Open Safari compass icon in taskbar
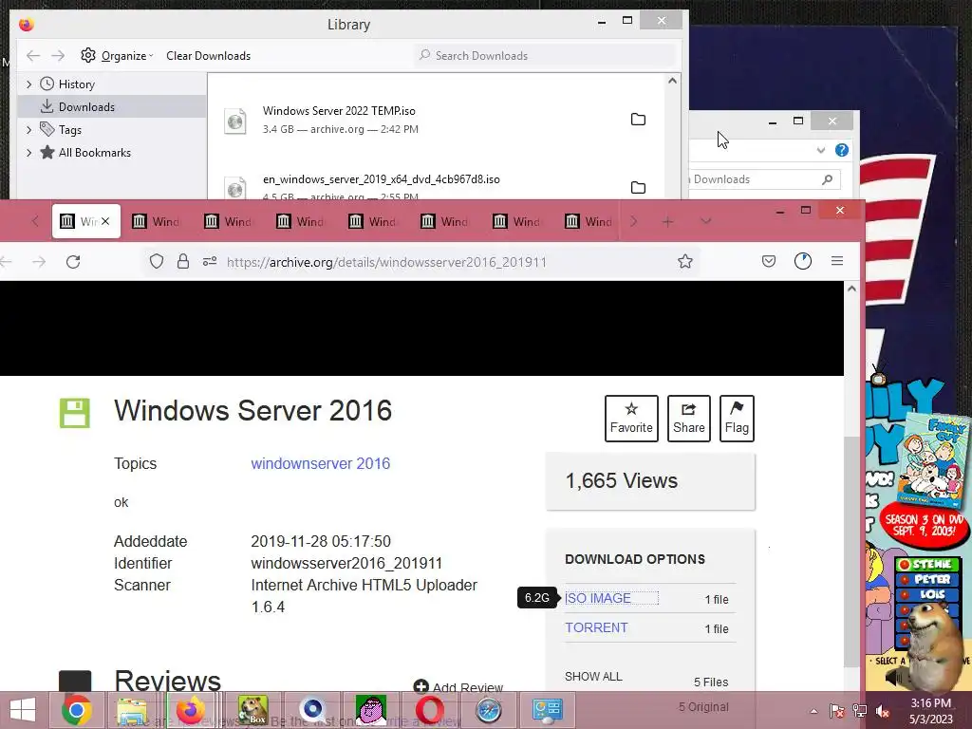972x729 pixels. click(489, 710)
